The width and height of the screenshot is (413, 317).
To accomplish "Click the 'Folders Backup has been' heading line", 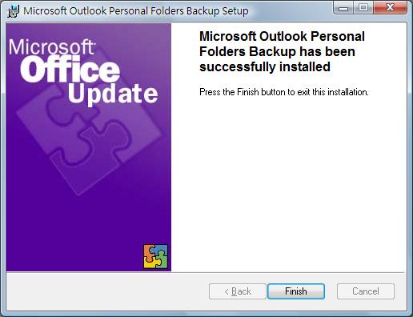I will [277, 51].
